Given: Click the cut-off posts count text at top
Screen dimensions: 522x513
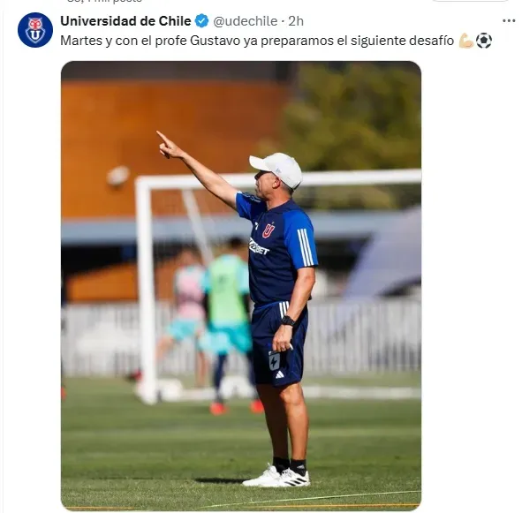Looking at the screenshot, I should [x=104, y=1].
